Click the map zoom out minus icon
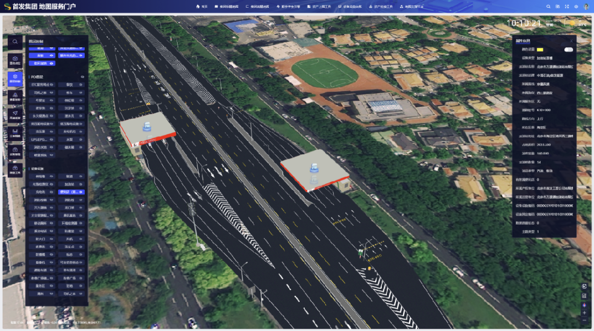 click(x=584, y=321)
